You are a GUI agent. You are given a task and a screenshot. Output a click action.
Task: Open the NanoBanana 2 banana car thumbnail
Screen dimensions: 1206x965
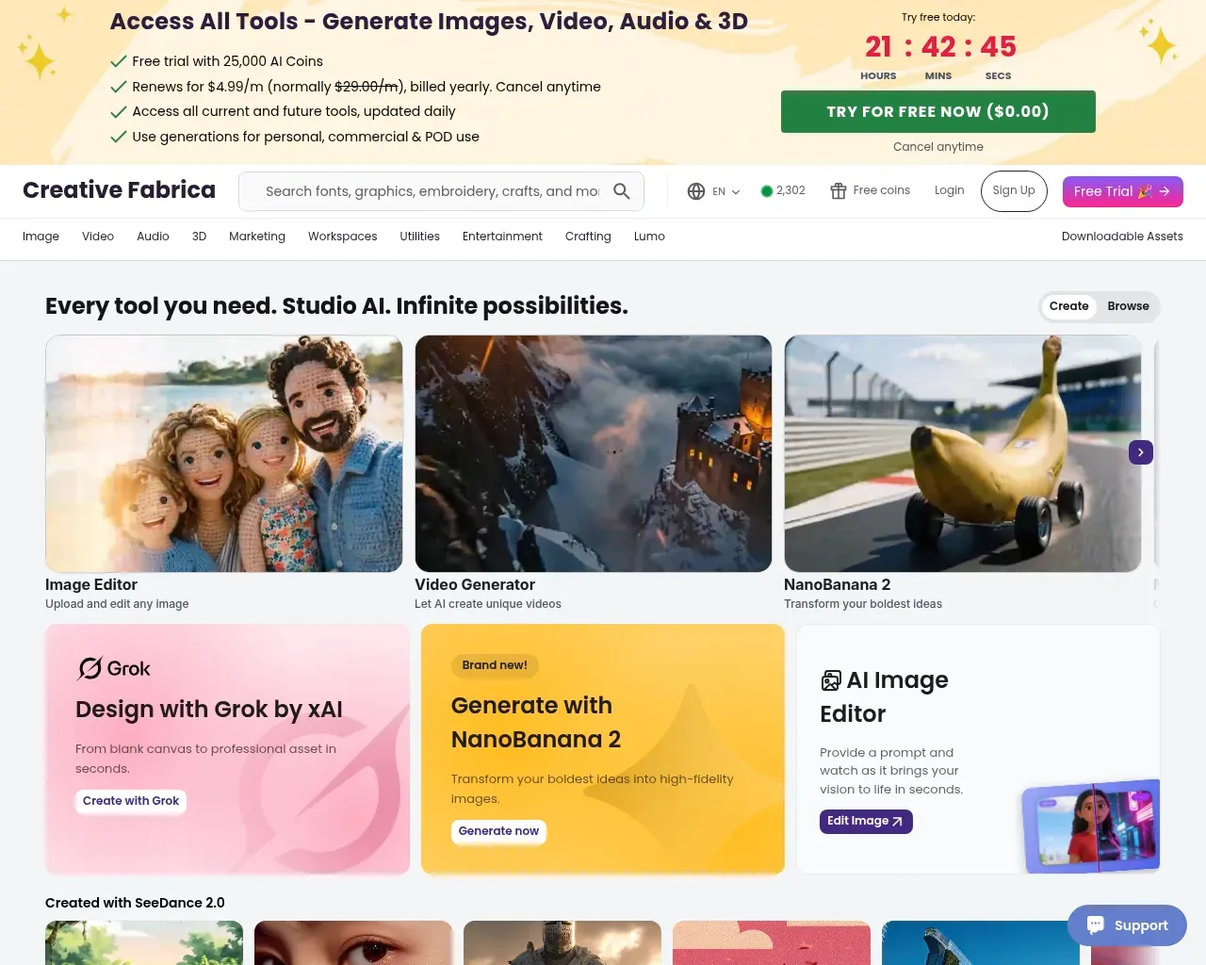point(963,453)
